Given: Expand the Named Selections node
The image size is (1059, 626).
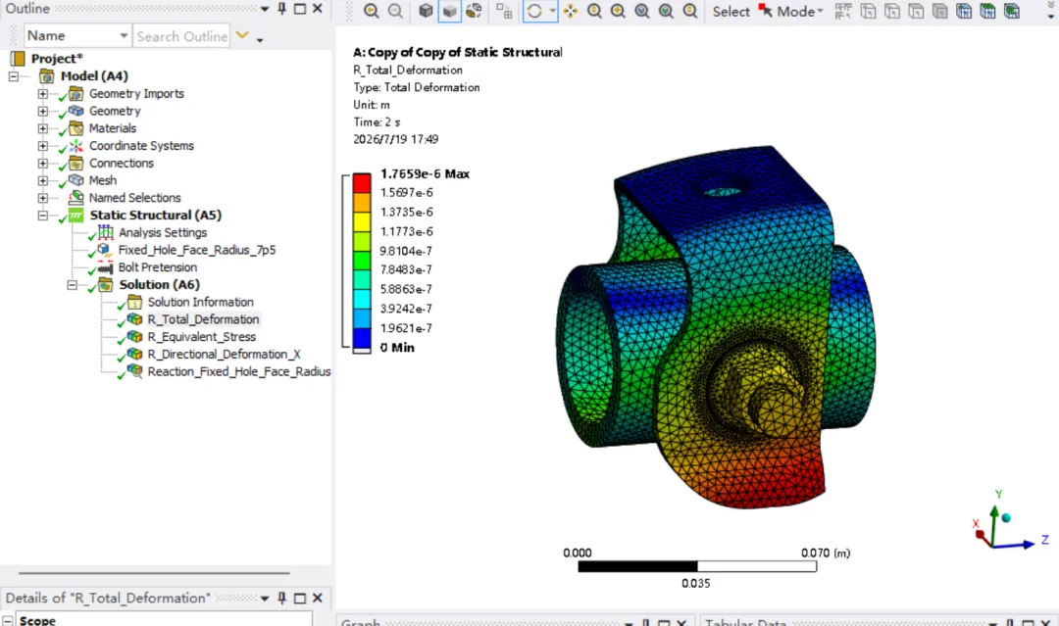Looking at the screenshot, I should (42, 198).
